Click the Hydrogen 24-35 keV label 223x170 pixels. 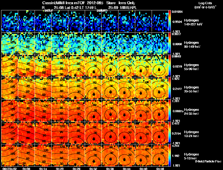[x=191, y=112]
